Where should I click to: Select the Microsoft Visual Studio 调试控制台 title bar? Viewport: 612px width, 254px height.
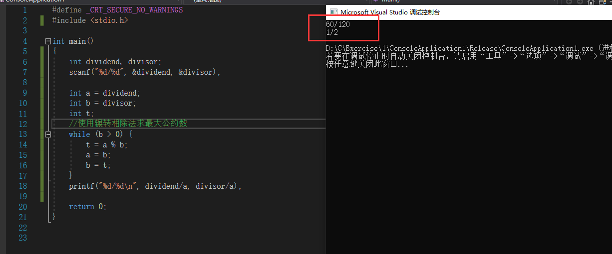tap(469, 12)
